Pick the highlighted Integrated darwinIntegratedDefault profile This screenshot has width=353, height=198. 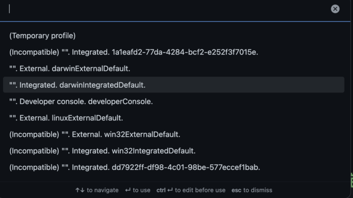(x=174, y=85)
